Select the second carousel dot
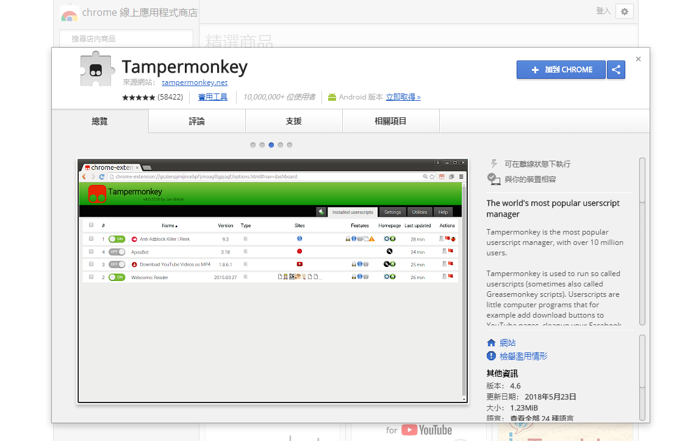The image size is (696, 441). [x=262, y=145]
